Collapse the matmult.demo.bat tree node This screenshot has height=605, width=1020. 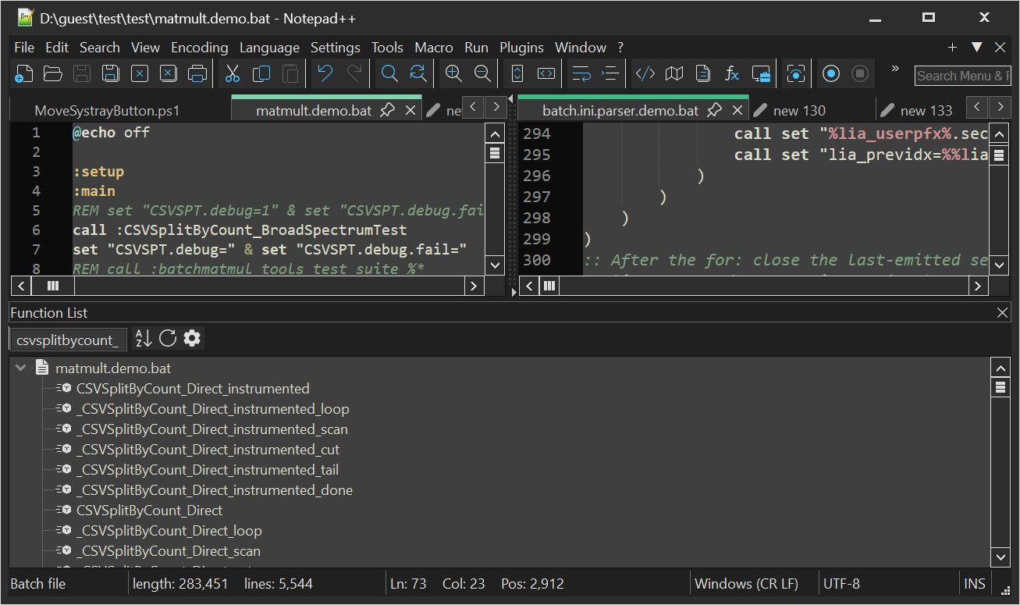[21, 368]
